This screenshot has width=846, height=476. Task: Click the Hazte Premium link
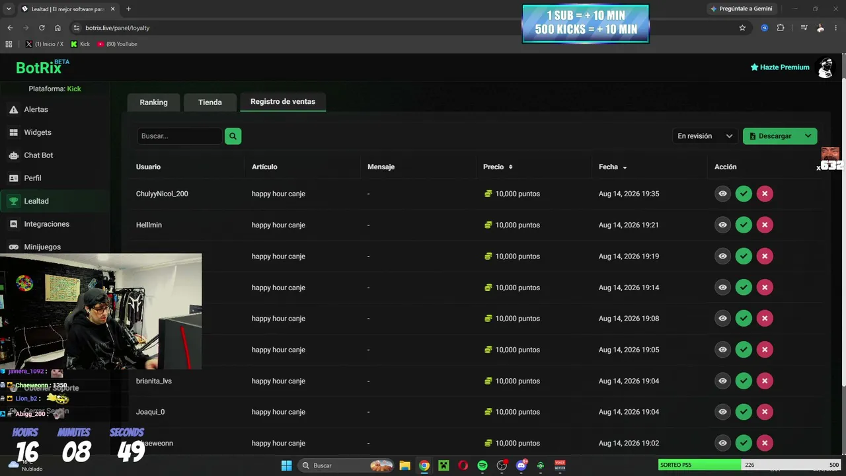(x=780, y=67)
